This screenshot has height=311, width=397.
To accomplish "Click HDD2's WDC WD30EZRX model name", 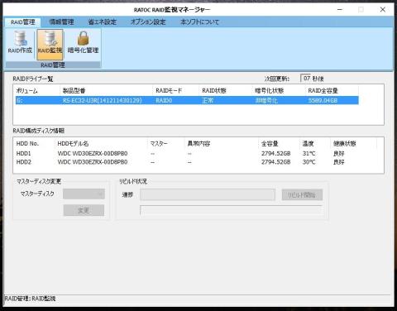I will (93, 162).
